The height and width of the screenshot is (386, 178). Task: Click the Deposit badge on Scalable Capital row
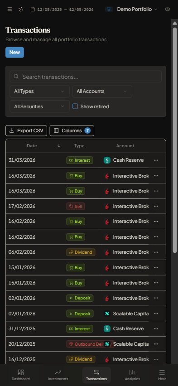[80, 314]
